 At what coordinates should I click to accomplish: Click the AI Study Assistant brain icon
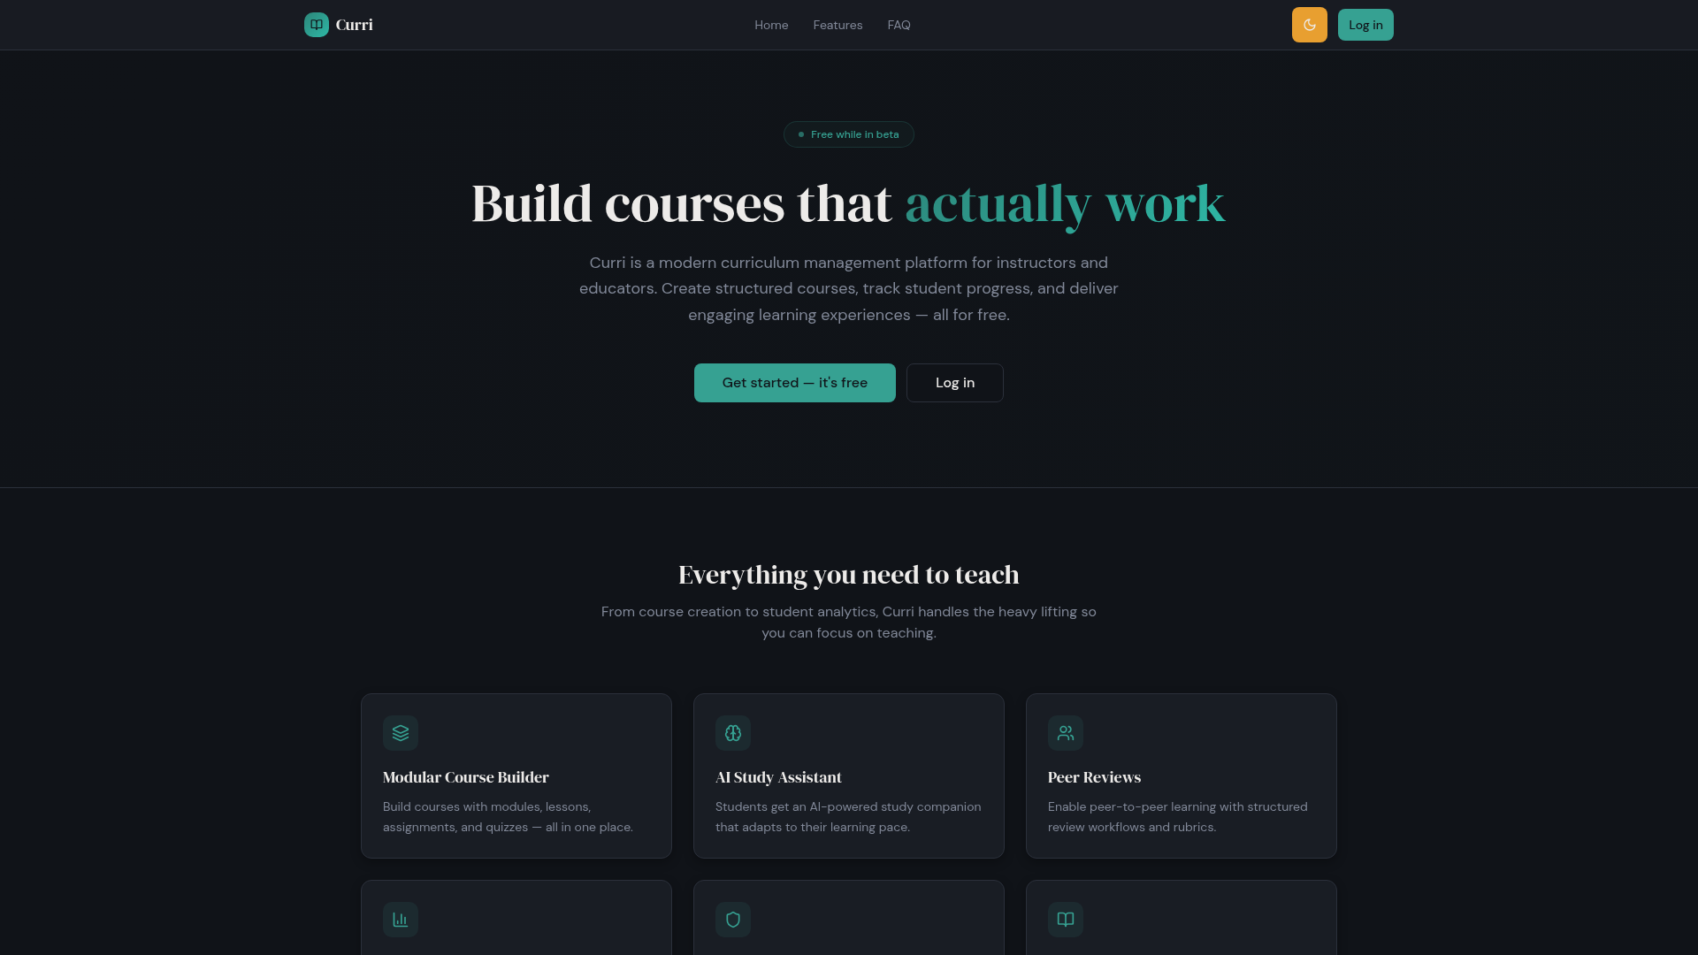[x=733, y=733]
